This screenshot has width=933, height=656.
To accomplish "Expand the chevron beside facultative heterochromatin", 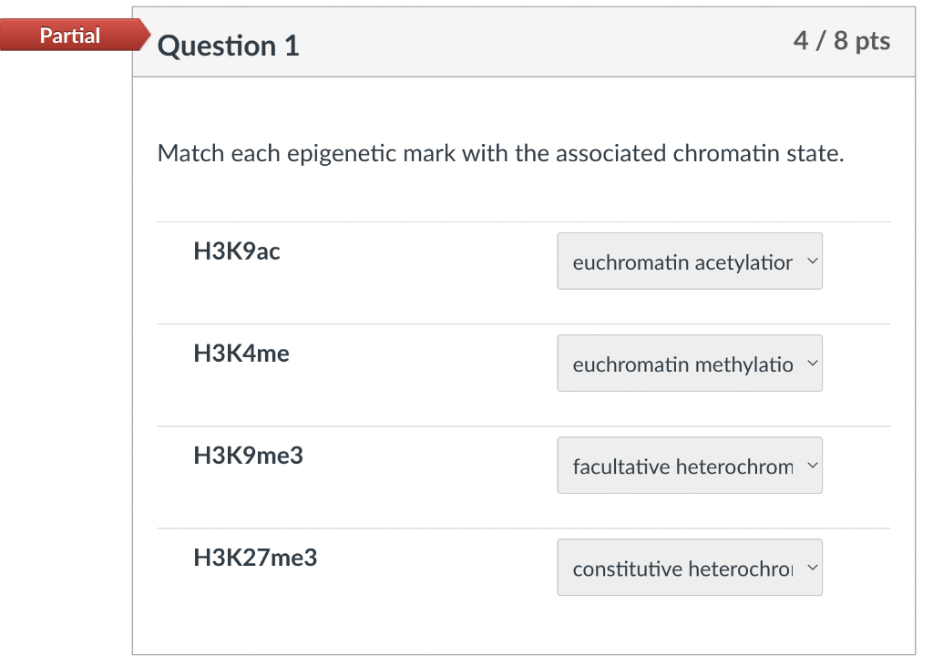I will [x=810, y=465].
